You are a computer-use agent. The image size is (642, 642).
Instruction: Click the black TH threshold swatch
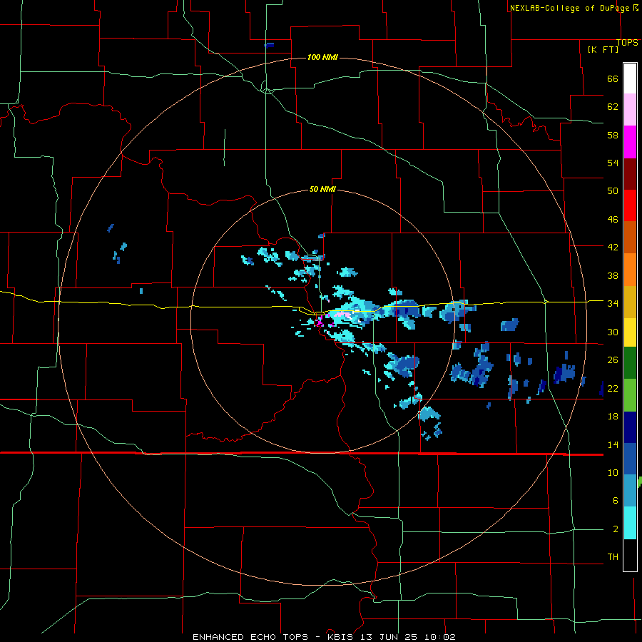(x=630, y=555)
